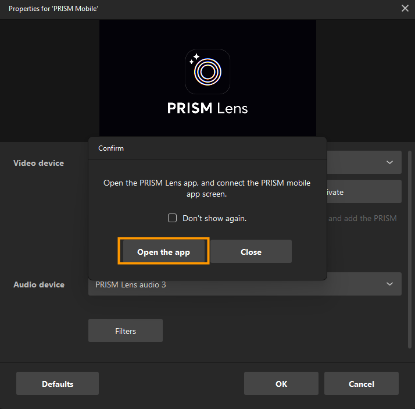Close the Properties window with X

[x=405, y=8]
